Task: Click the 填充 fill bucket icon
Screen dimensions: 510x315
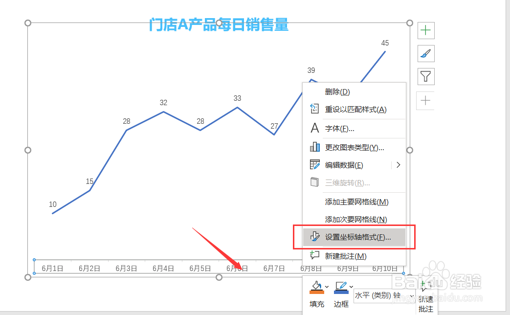Action: (316, 287)
